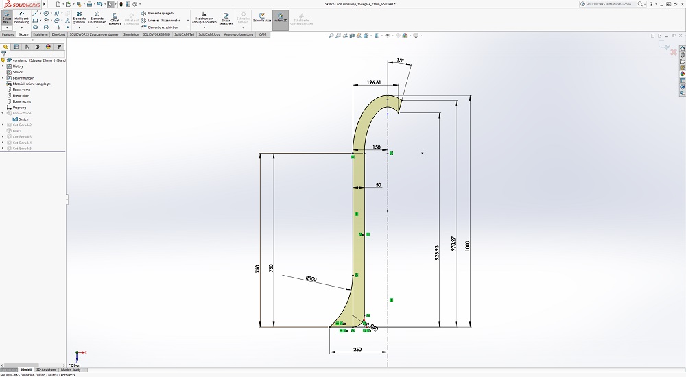Expand the SOLIDWORKS logo menu arrow
The height and width of the screenshot is (377, 686).
pyautogui.click(x=44, y=4)
